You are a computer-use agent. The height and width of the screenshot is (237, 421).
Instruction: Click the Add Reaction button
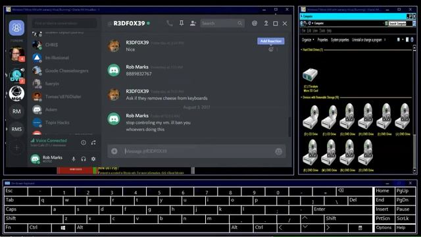coord(270,41)
